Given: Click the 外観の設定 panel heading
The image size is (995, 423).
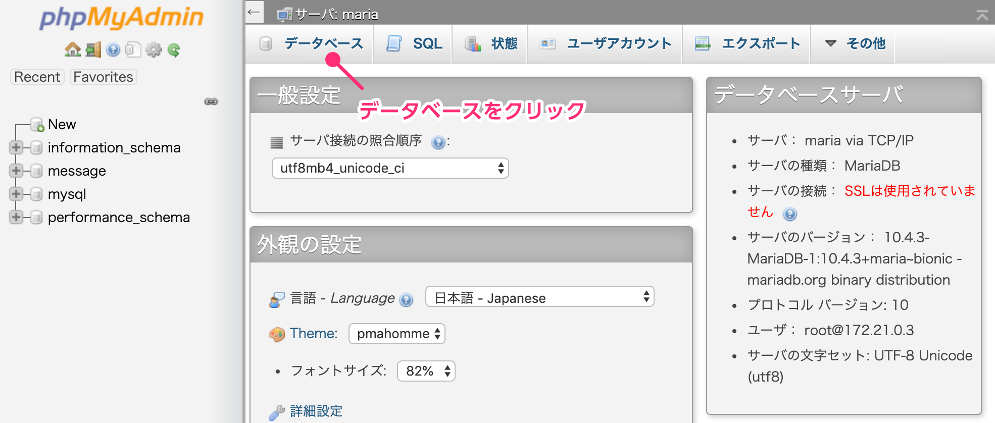Looking at the screenshot, I should 310,245.
